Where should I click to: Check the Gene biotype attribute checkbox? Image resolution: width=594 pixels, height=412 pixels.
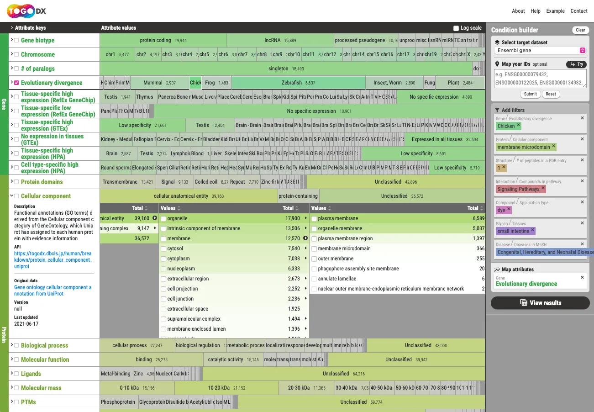coord(17,40)
